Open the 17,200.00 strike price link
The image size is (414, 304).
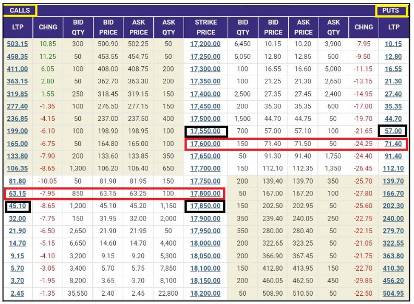[205, 44]
